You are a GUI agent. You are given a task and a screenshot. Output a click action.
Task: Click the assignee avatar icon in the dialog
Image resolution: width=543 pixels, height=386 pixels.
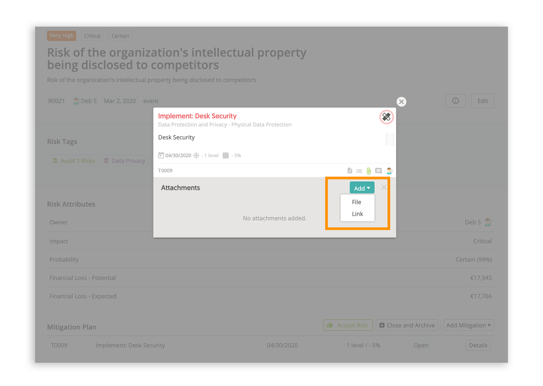[389, 171]
